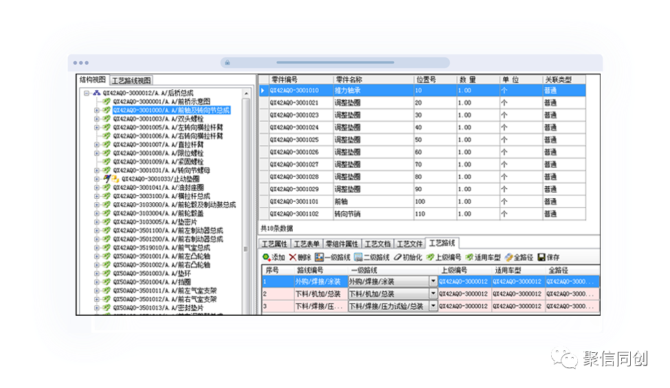Open 一级路线 first-level route tool
The width and height of the screenshot is (670, 388).
(x=333, y=257)
